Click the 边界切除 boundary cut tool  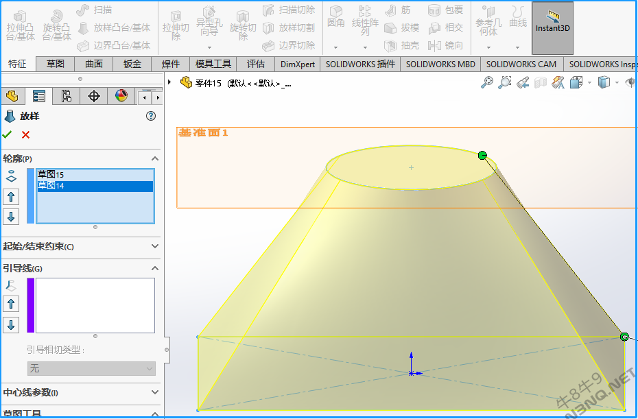[289, 45]
